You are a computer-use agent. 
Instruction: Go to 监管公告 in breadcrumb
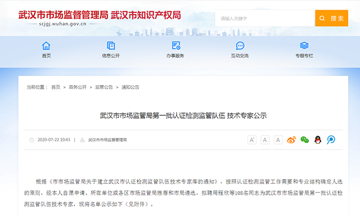[104, 87]
